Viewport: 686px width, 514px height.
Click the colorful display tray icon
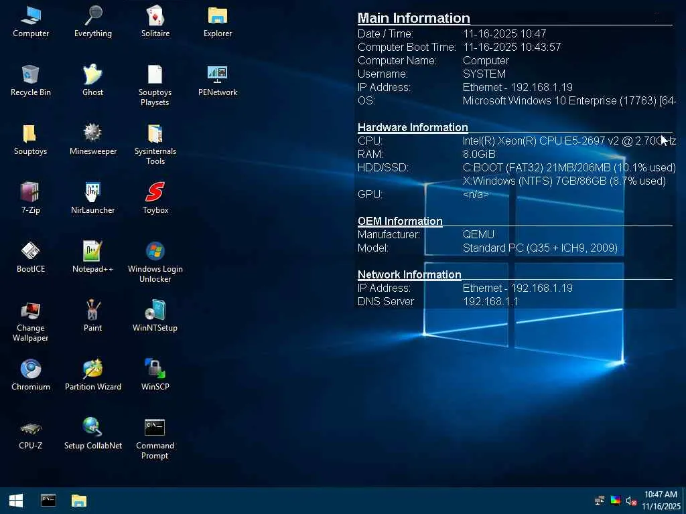[616, 501]
